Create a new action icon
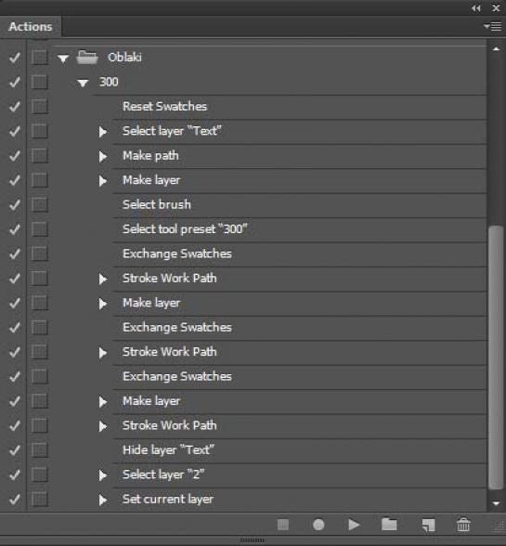 (x=428, y=525)
